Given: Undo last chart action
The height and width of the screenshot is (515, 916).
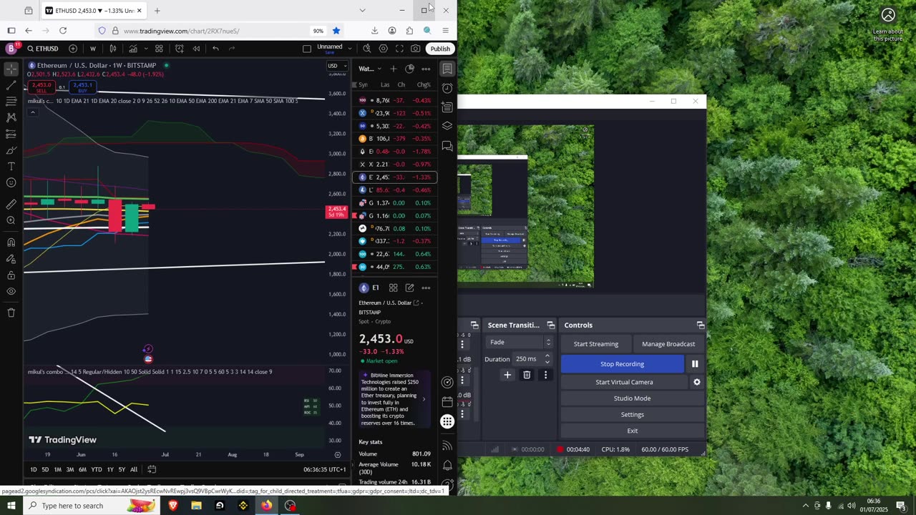Looking at the screenshot, I should coord(215,49).
